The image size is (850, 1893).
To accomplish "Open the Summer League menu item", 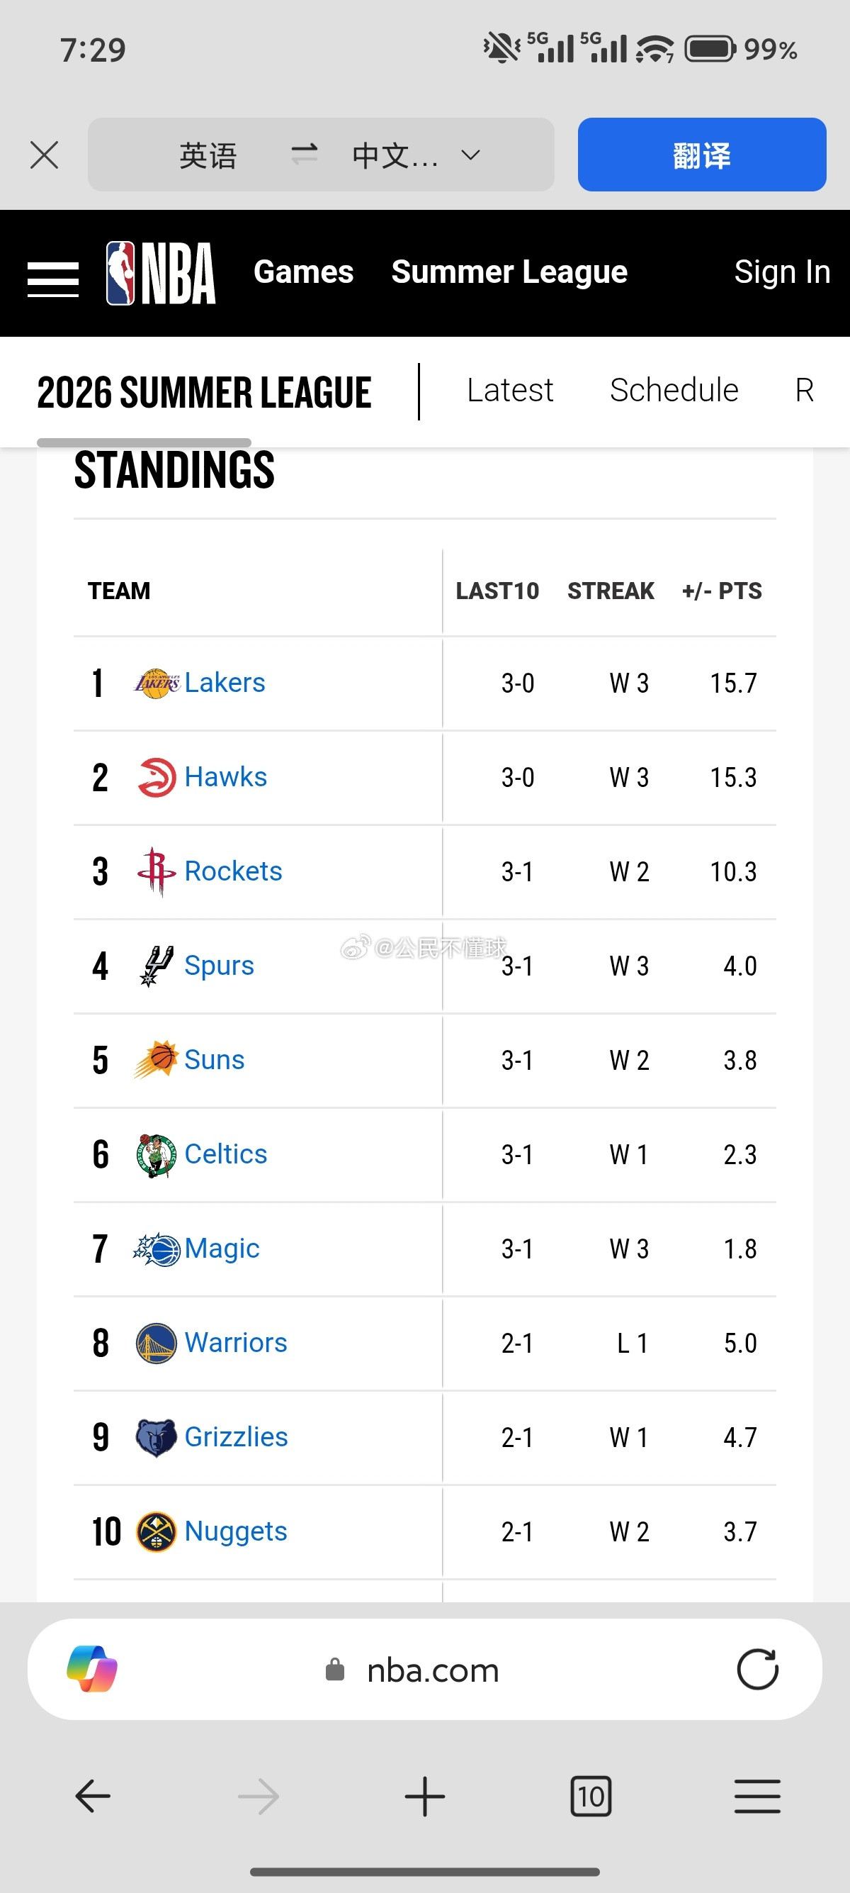I will click(x=509, y=272).
